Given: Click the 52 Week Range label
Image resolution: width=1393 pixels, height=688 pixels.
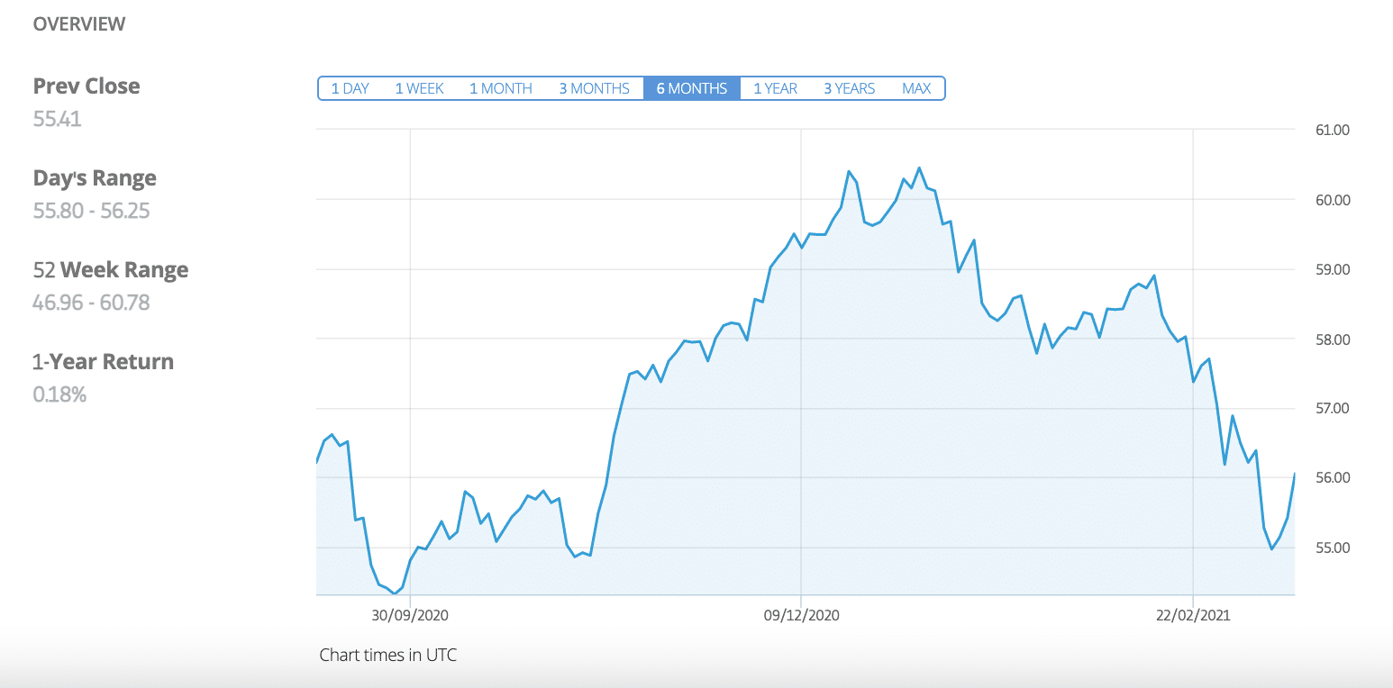Looking at the screenshot, I should click(x=111, y=270).
